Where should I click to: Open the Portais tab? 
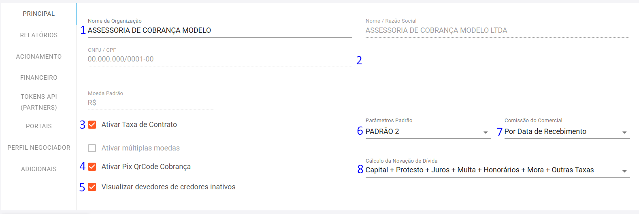[x=38, y=126]
